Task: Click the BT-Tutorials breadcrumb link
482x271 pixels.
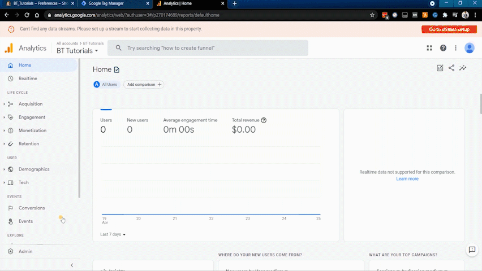Action: [93, 43]
